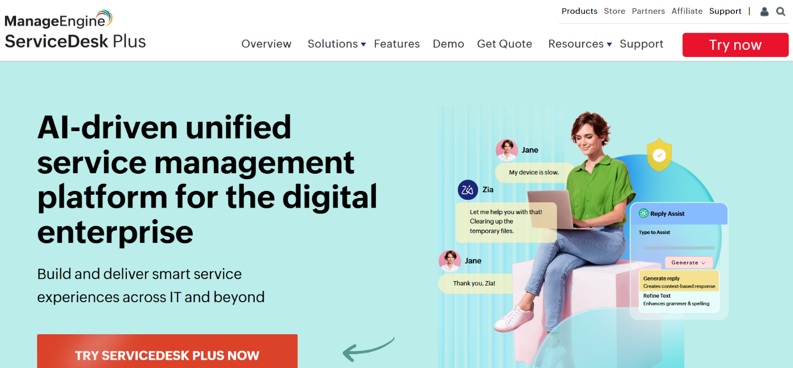Open the user account icon
The image size is (793, 368).
(764, 11)
